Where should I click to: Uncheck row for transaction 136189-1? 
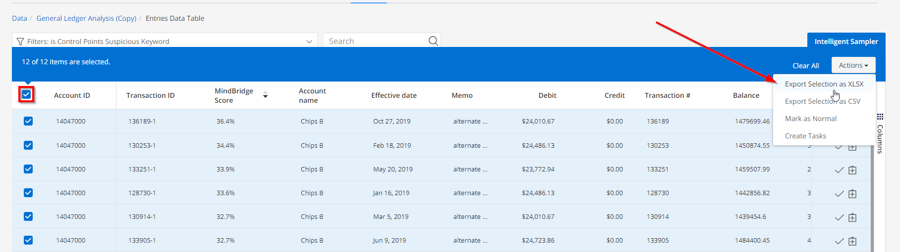tap(28, 121)
